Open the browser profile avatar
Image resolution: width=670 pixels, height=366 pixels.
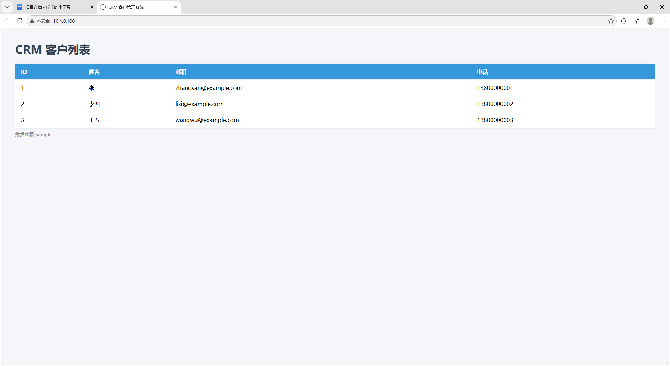pyautogui.click(x=650, y=21)
